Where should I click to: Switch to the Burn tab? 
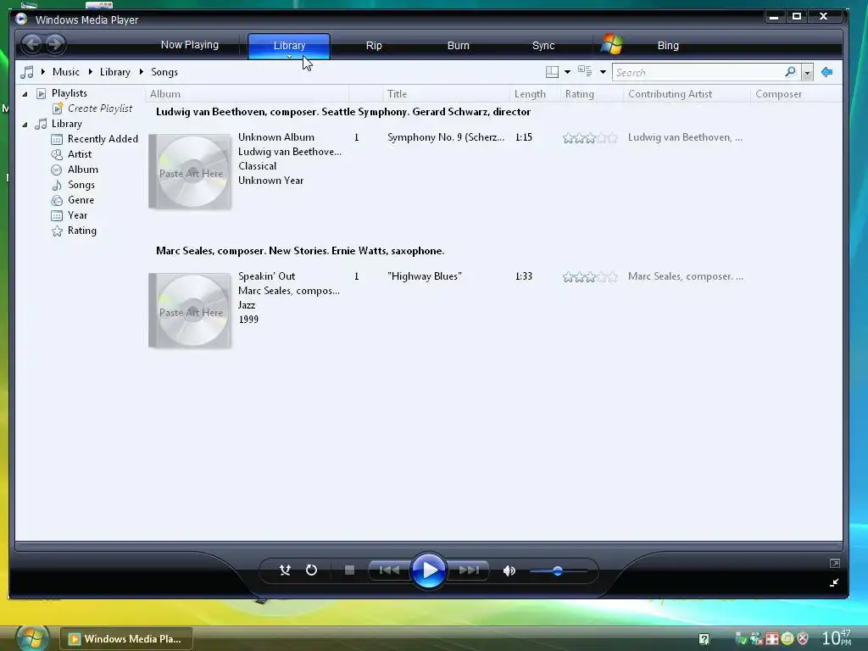[458, 46]
